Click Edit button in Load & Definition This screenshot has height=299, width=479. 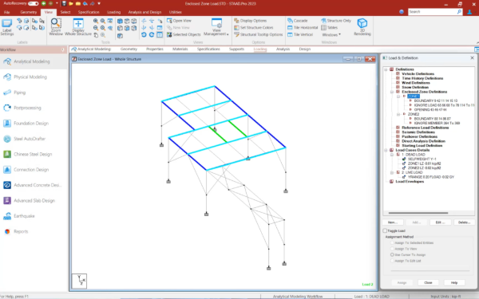(x=440, y=222)
